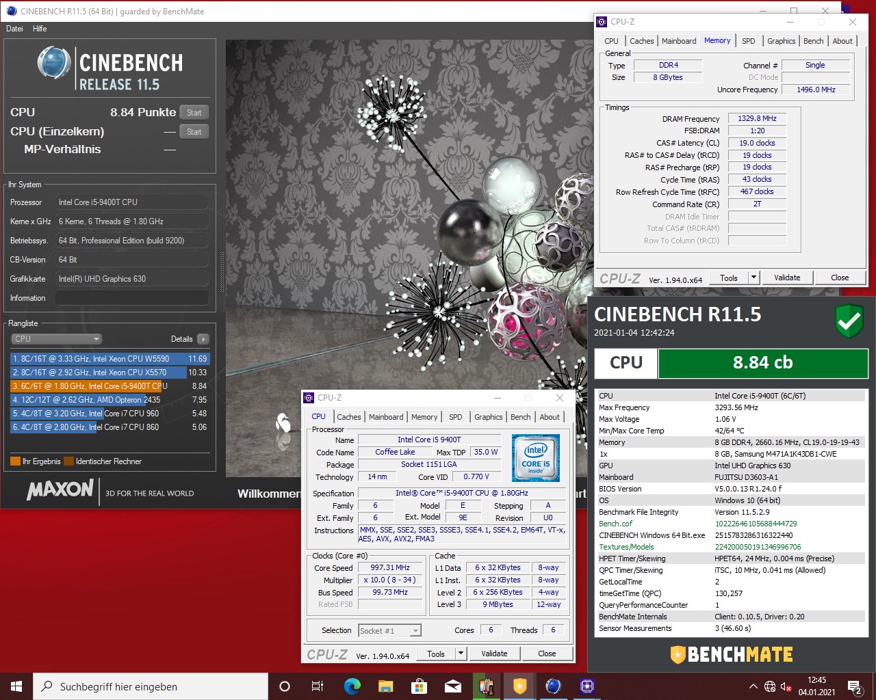Click Close button in upper CPU-Z window
876x700 pixels.
840,278
